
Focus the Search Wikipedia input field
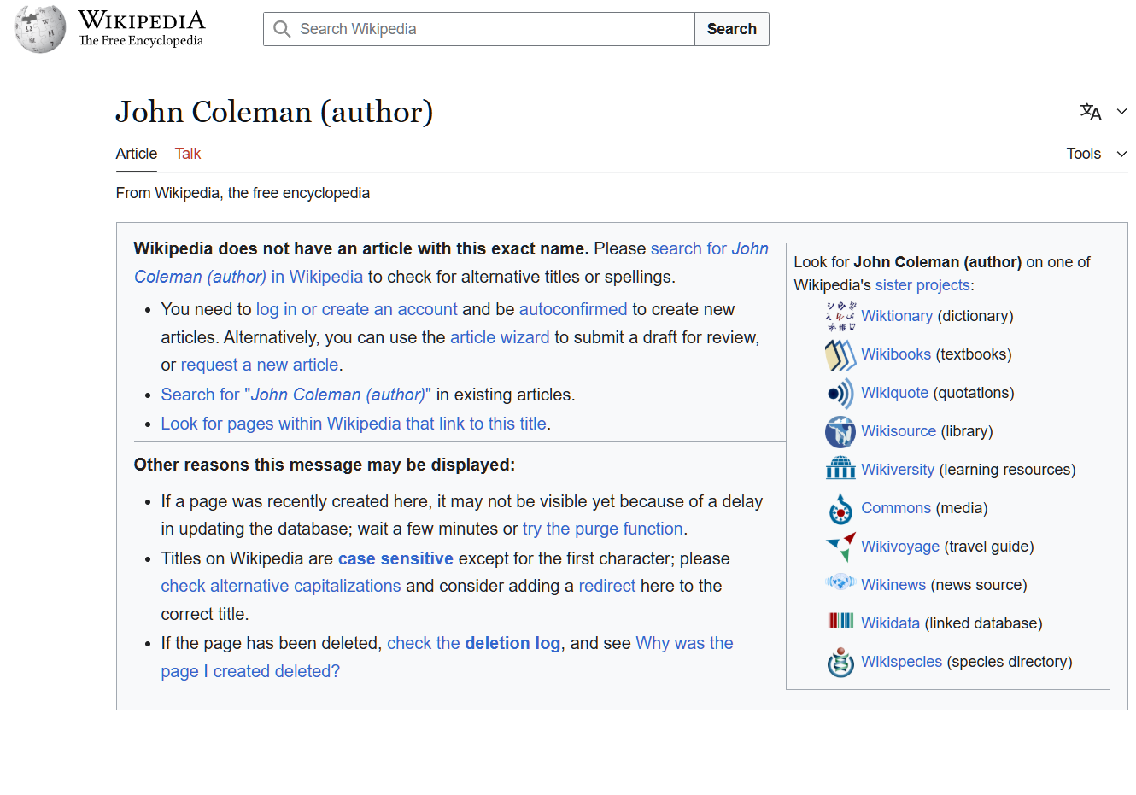coord(479,29)
